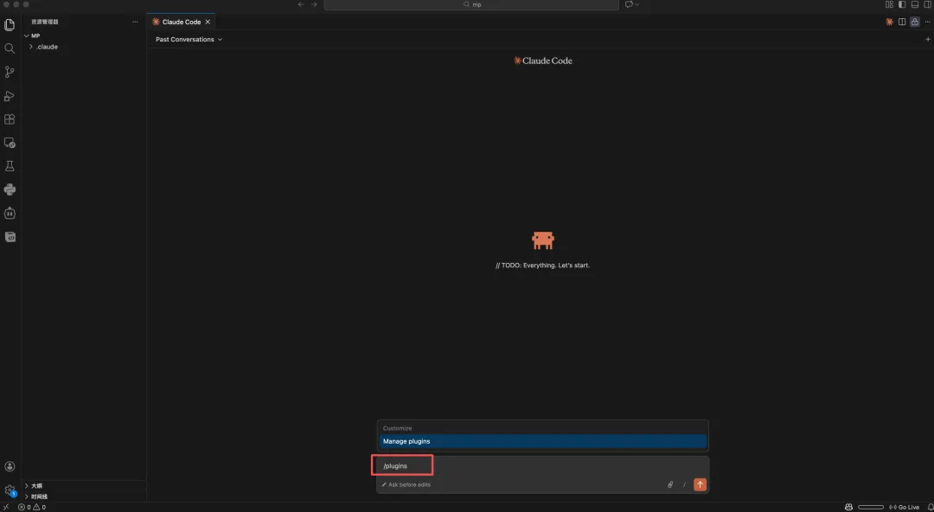
Task: Toggle the editor group lock icon
Action: click(915, 22)
